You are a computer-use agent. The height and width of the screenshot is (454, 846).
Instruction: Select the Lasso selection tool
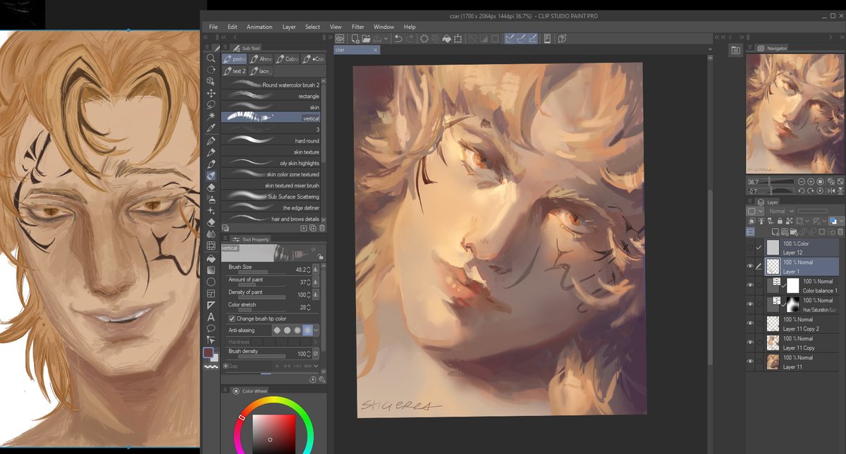(211, 105)
